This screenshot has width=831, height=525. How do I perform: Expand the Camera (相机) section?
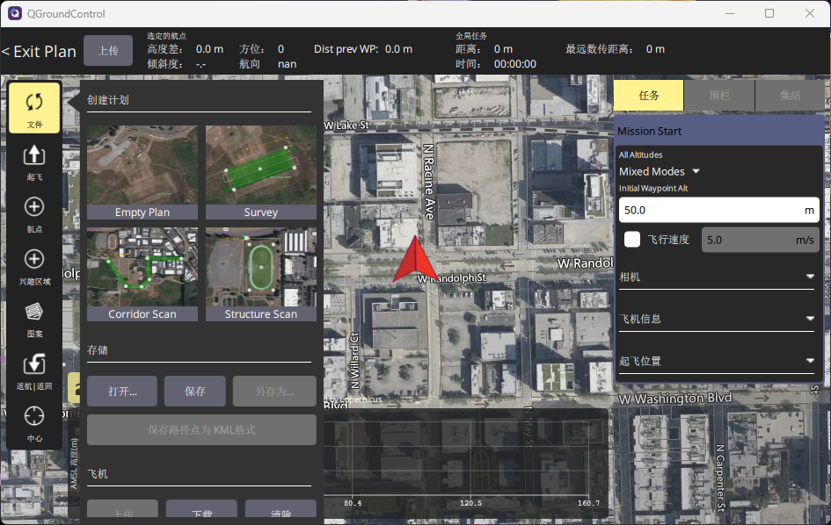pos(717,277)
